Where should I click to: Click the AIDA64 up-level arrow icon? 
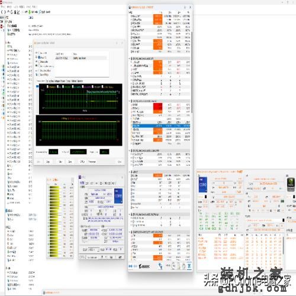[8, 12]
